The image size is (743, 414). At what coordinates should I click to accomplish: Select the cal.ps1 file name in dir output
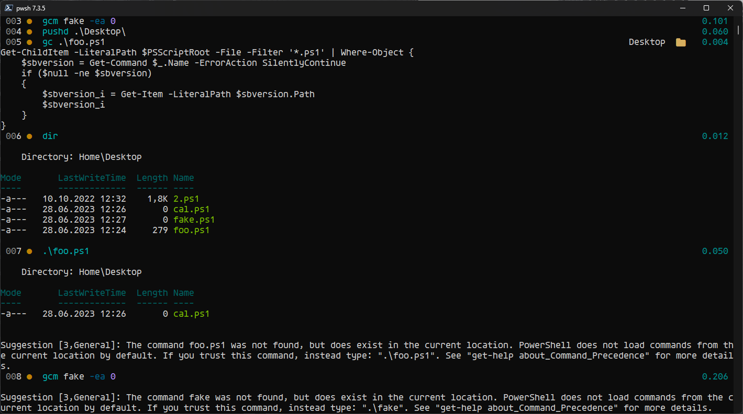pos(191,209)
